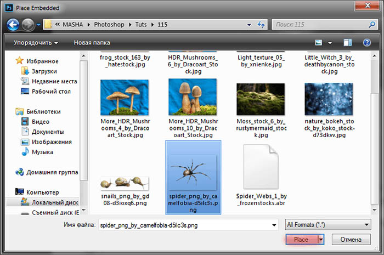Select the spider_png thumbnail
384x255 pixels.
pos(193,173)
